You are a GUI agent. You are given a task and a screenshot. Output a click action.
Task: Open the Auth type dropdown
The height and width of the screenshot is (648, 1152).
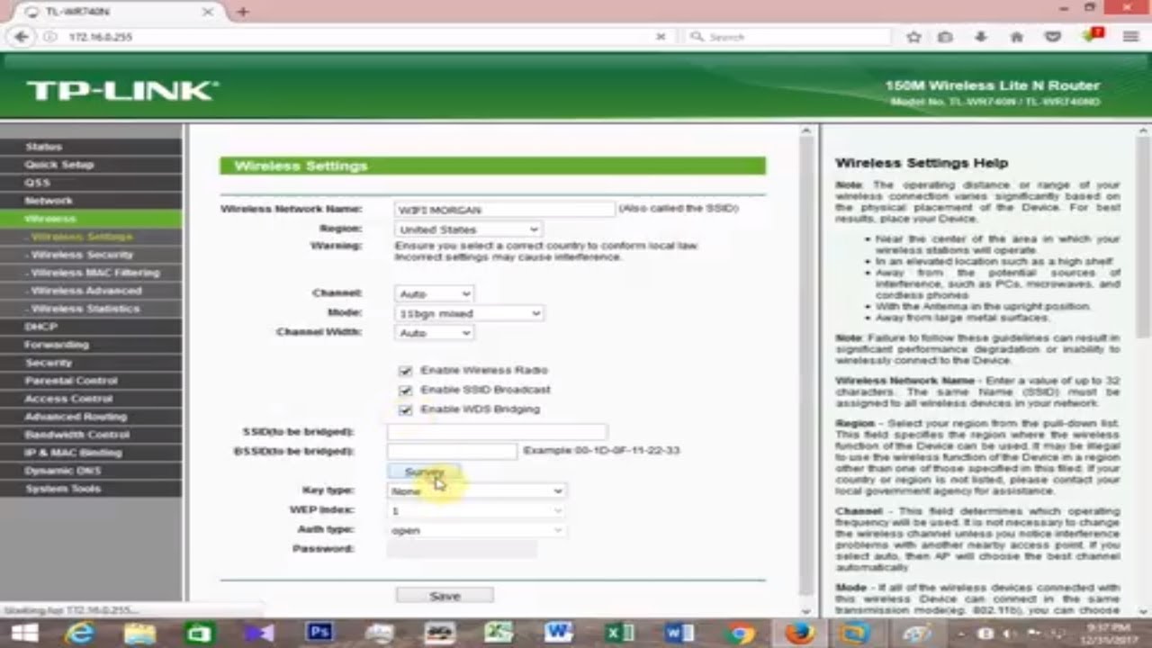[476, 530]
